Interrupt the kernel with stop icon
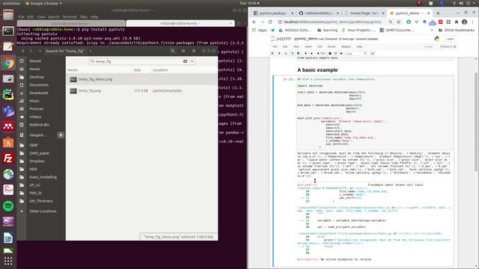 [330, 53]
